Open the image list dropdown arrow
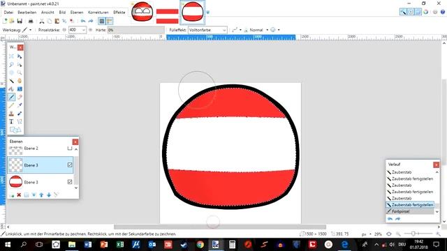 point(208,13)
